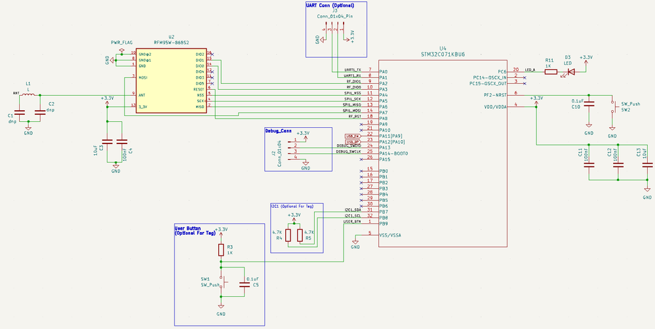The height and width of the screenshot is (329, 655).
Task: Select the PWR_FLAG power symbol
Action: [x=121, y=50]
